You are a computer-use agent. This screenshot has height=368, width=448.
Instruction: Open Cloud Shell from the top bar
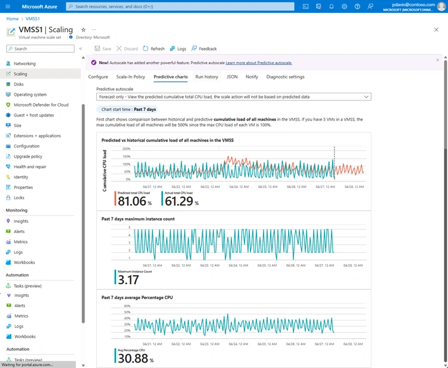pos(305,7)
